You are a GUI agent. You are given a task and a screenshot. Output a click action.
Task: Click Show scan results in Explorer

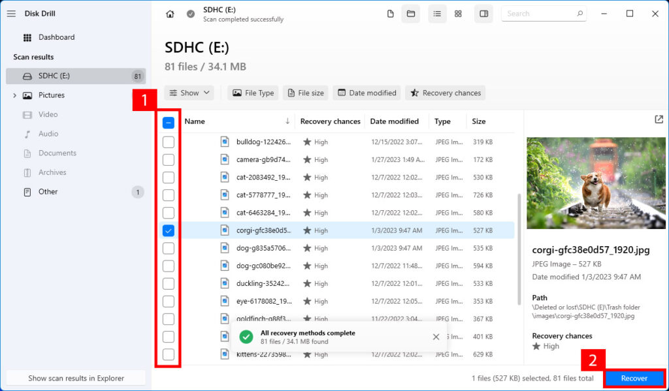click(75, 377)
